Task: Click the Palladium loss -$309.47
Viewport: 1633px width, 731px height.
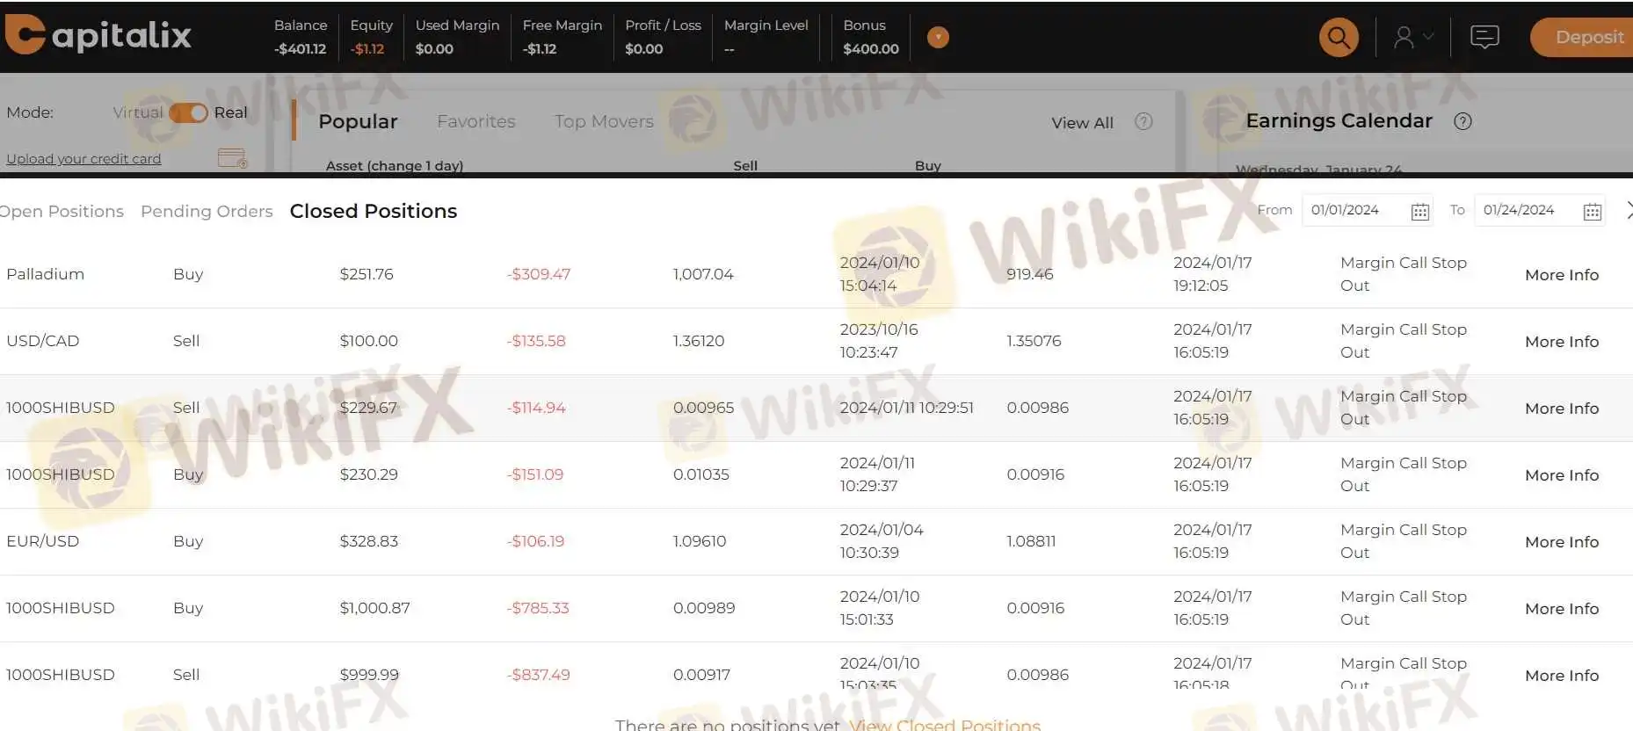Action: tap(538, 274)
